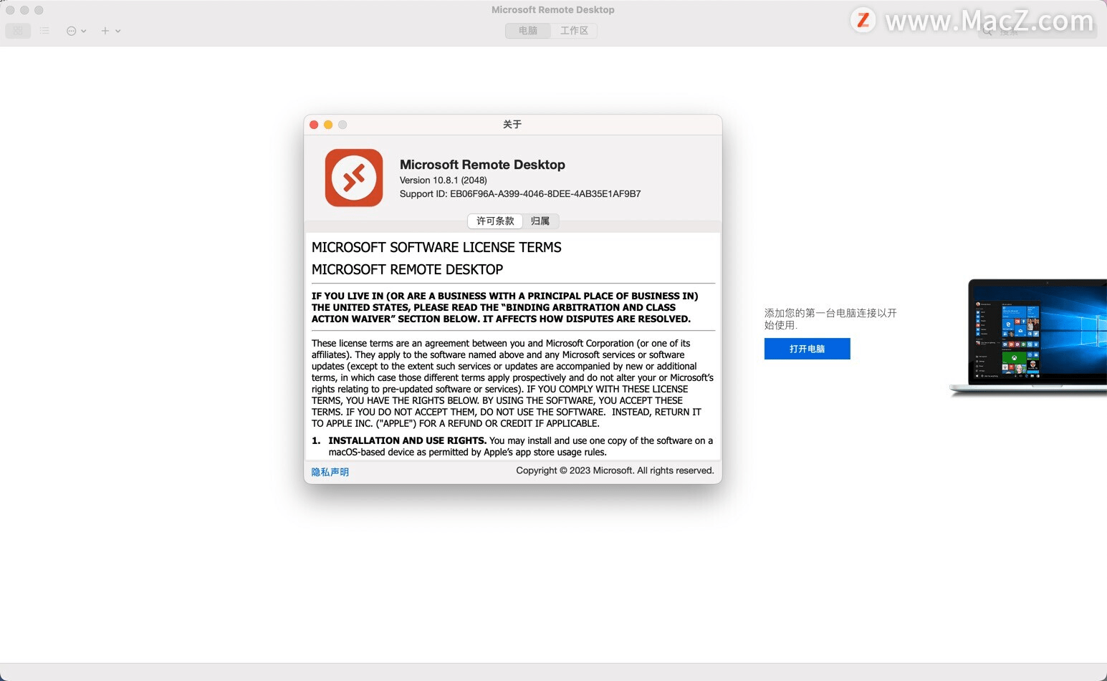The image size is (1107, 681).
Task: Click the orange Z logo watermark
Action: coord(862,21)
